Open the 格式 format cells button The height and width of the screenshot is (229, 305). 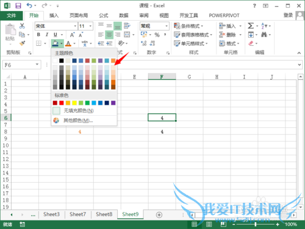229,43
